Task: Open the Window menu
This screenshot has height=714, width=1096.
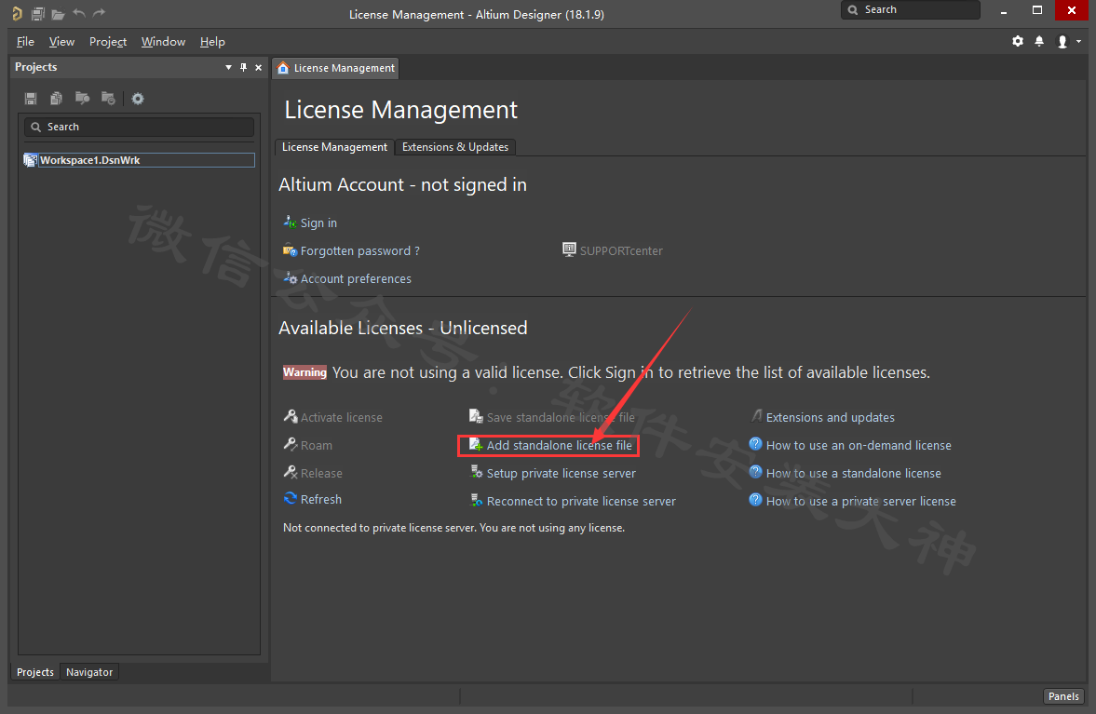Action: (x=163, y=41)
